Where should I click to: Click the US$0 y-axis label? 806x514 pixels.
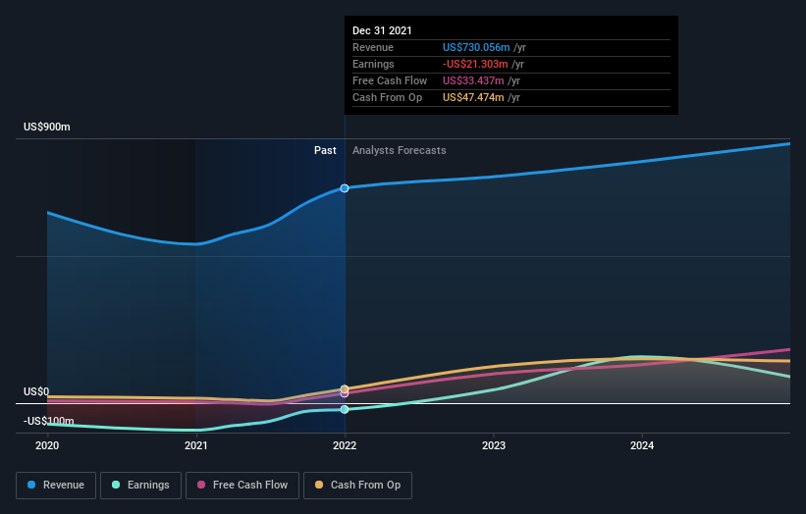pyautogui.click(x=36, y=391)
